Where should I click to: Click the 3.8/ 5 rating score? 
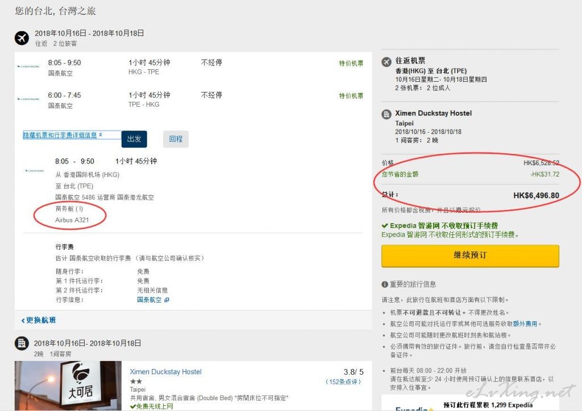tap(354, 372)
